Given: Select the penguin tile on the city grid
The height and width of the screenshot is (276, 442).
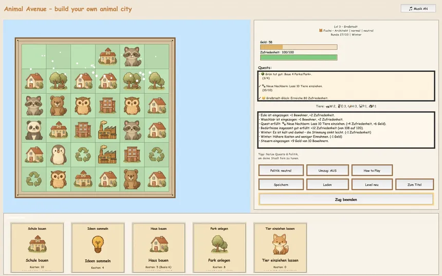Looking at the screenshot, I should pyautogui.click(x=59, y=154).
